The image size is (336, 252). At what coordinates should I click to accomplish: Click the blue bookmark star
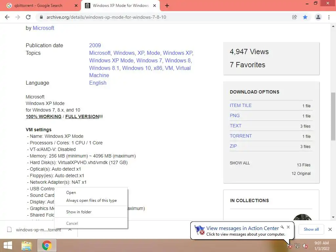305,17
